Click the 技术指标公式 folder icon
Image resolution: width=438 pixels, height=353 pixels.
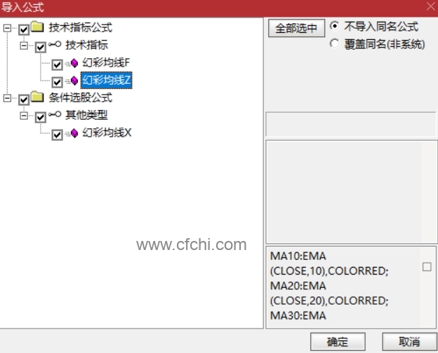click(x=37, y=27)
